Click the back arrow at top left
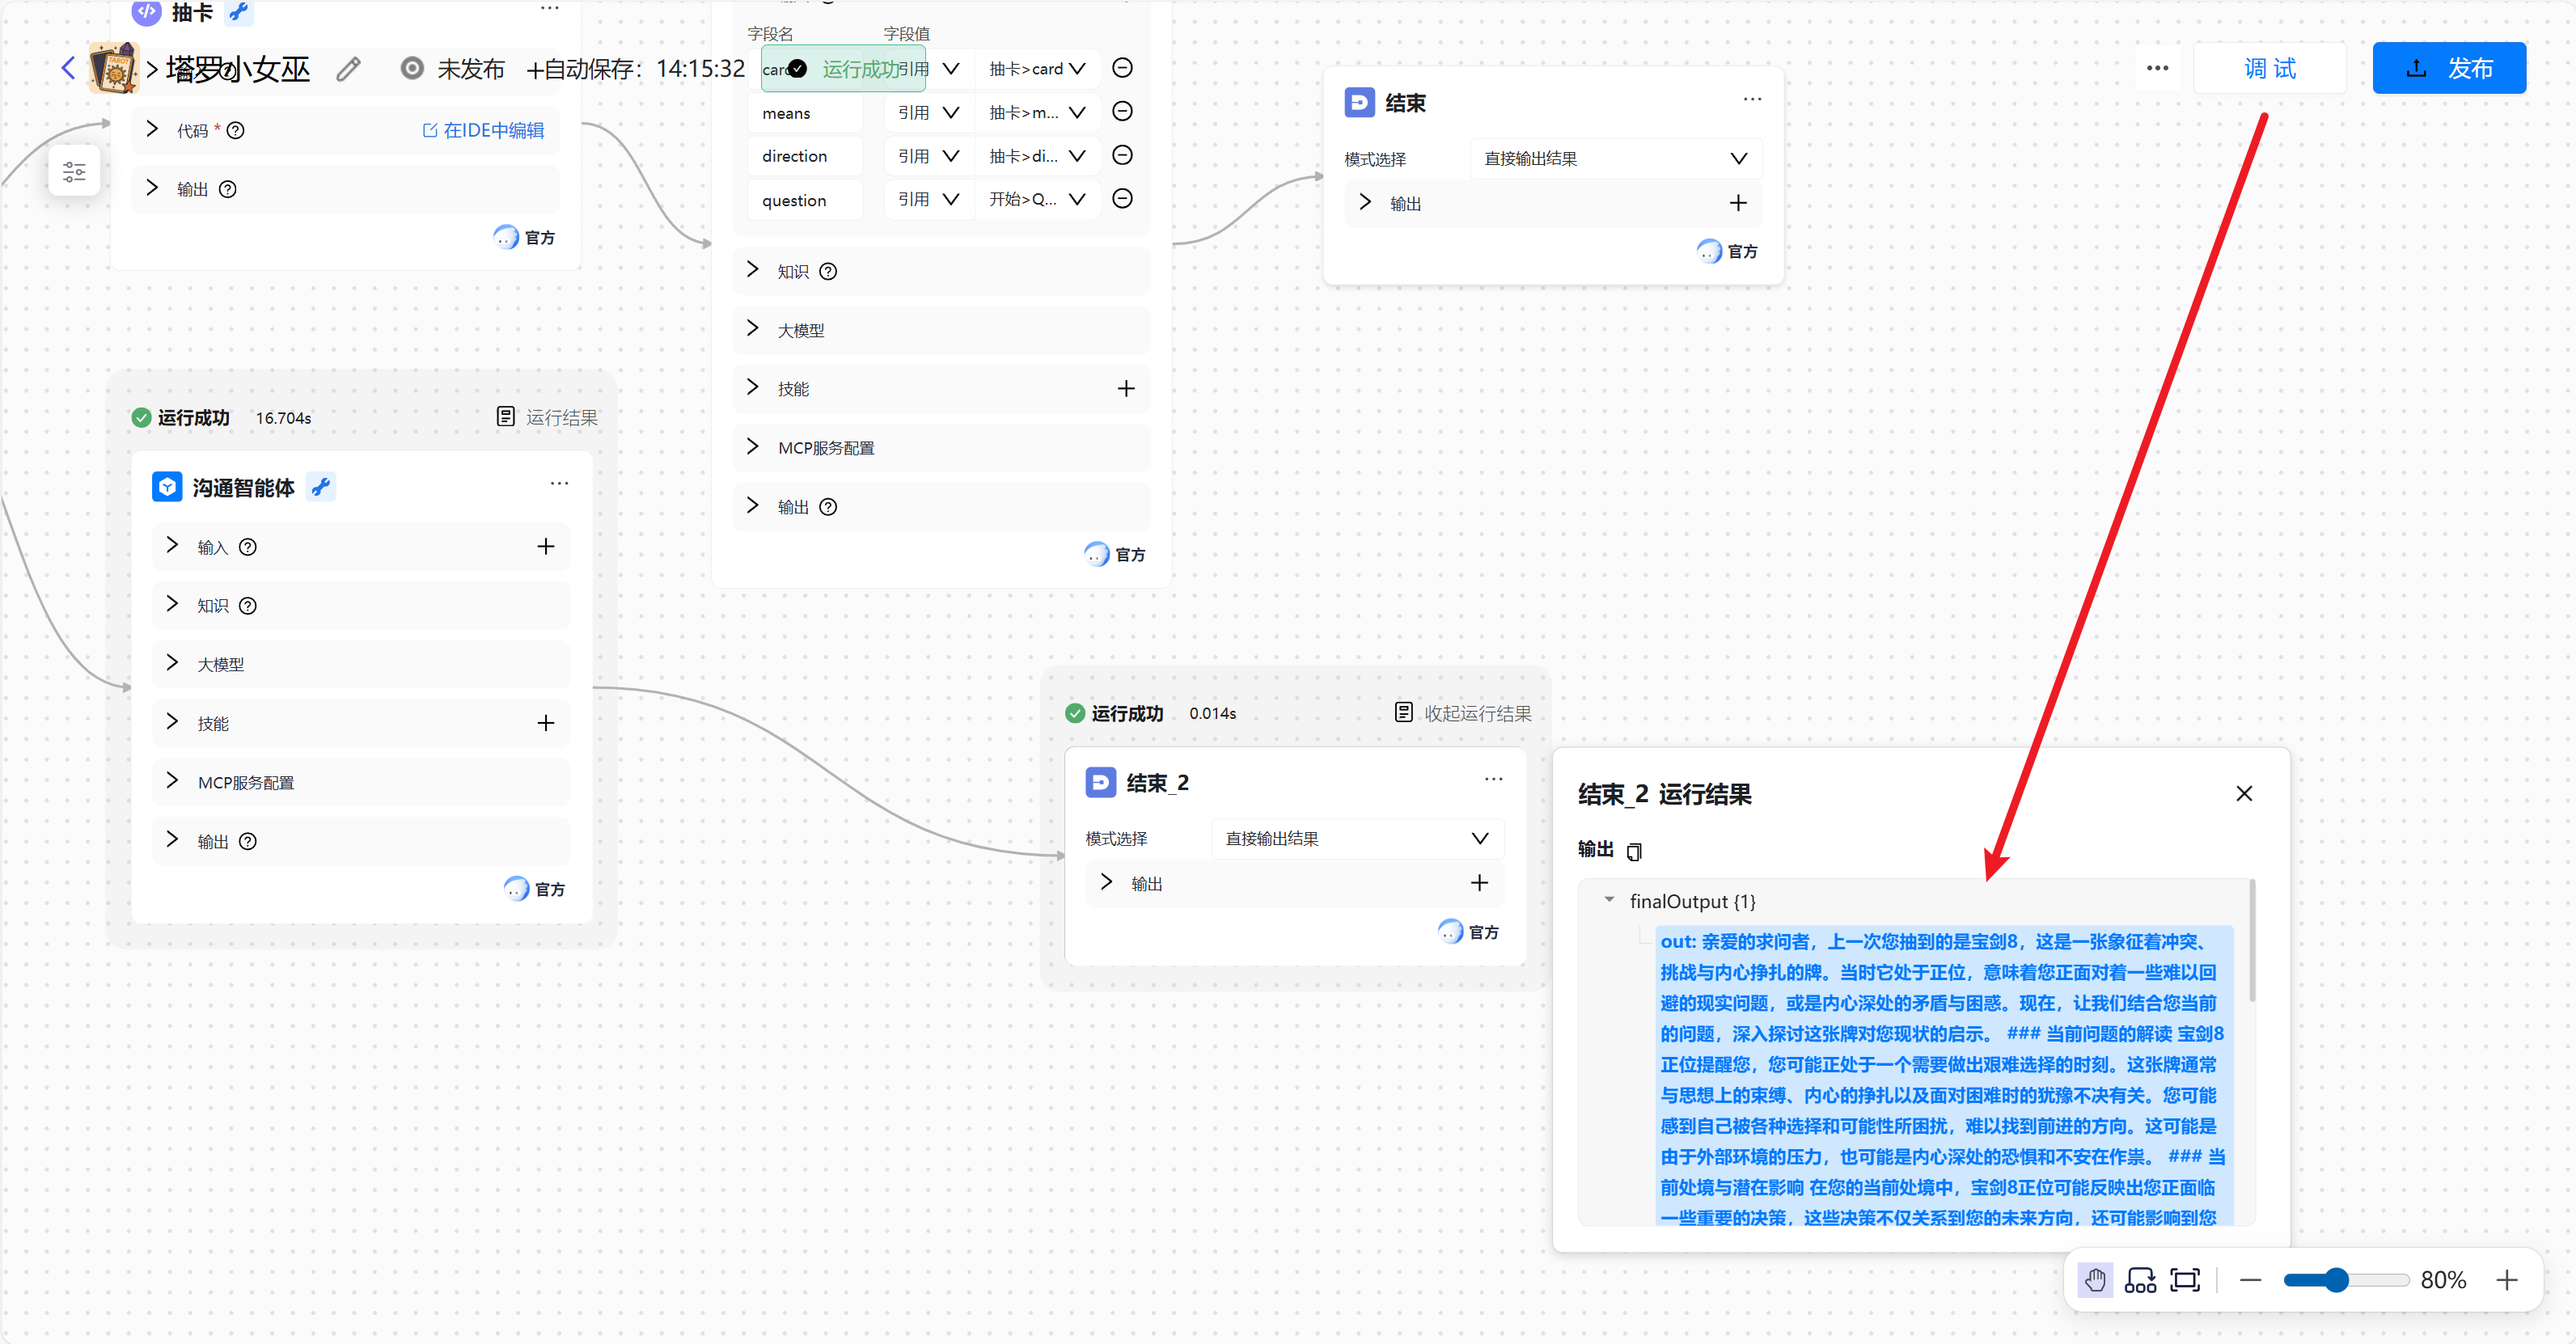This screenshot has width=2576, height=1344. pos(68,68)
